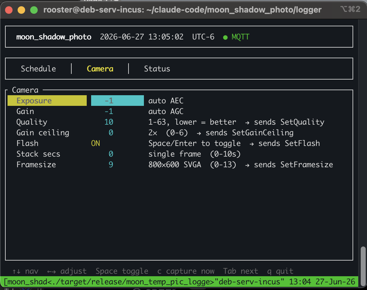Click the Flash row label

27,143
